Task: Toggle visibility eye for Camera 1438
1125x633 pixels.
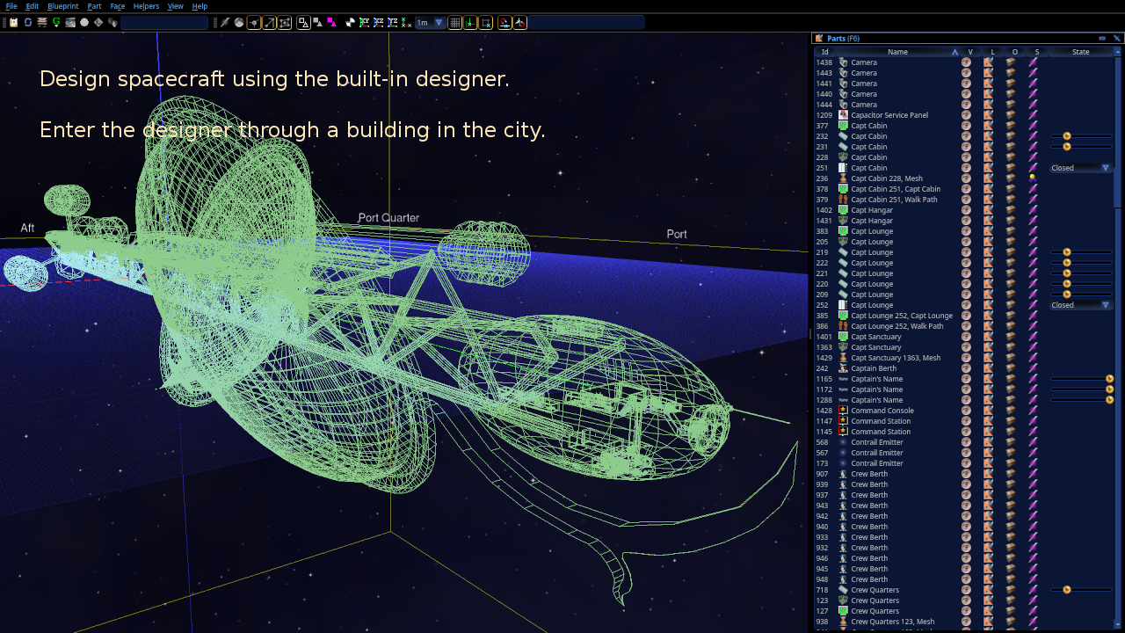Action: (x=966, y=62)
